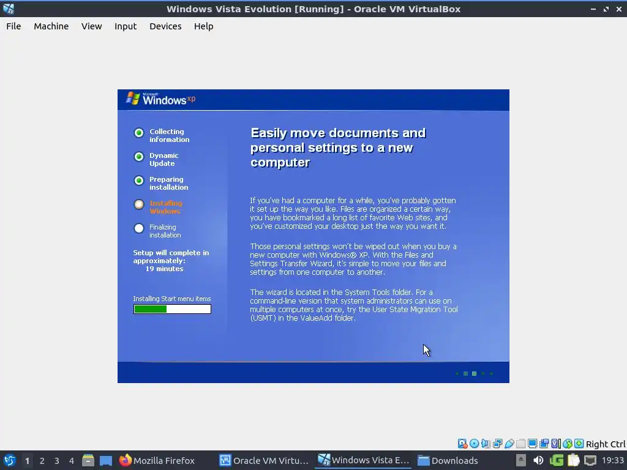Viewport: 627px width, 470px height.
Task: Click the mouse integration status icon
Action: [568, 444]
